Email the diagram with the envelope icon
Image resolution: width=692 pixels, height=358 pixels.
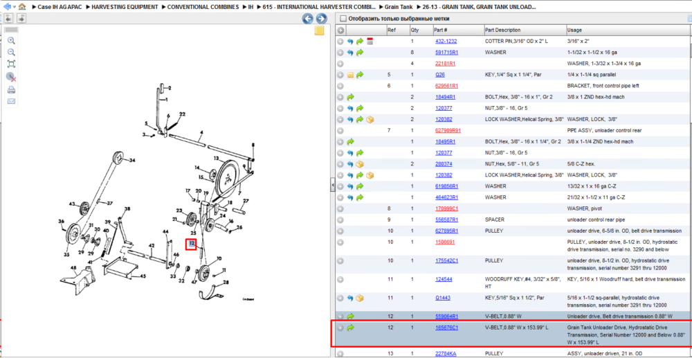(x=12, y=102)
